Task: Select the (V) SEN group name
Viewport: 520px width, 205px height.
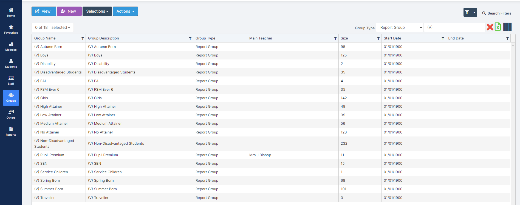Action: (x=41, y=164)
